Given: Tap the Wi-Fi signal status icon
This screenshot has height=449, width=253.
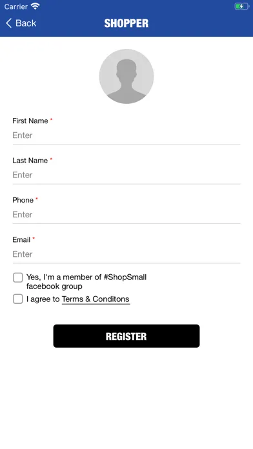Looking at the screenshot, I should (35, 6).
